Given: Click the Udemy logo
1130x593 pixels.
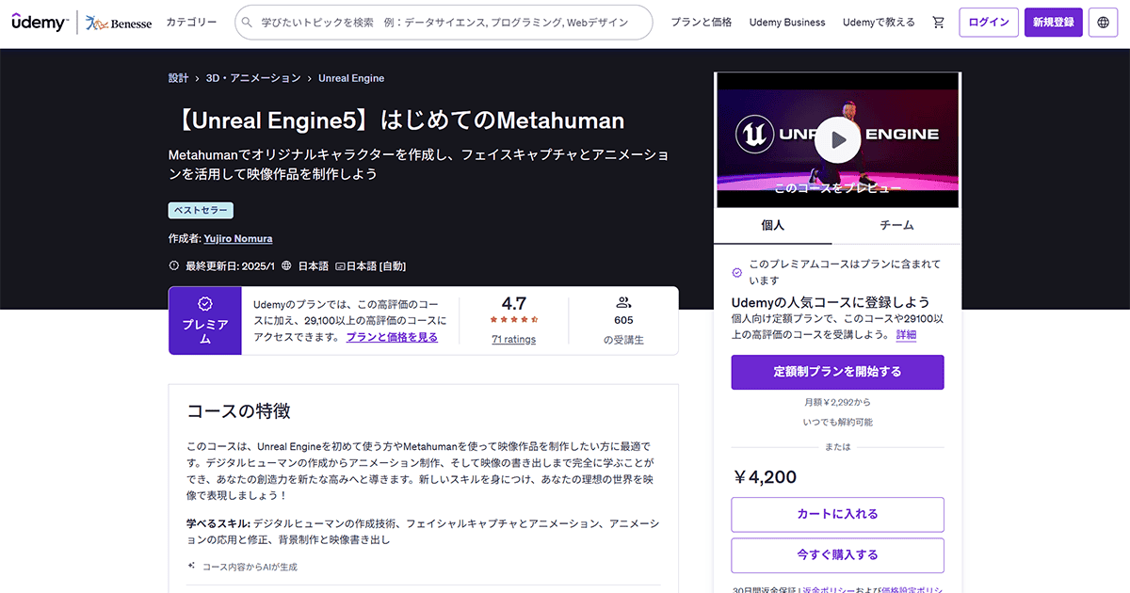Looking at the screenshot, I should coord(39,22).
